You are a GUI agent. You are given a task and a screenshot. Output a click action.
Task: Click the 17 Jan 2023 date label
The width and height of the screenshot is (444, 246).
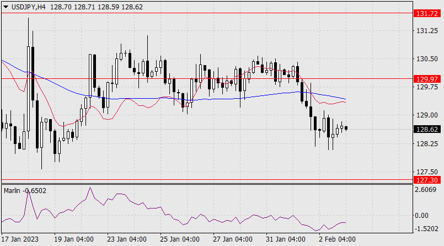pyautogui.click(x=21, y=239)
